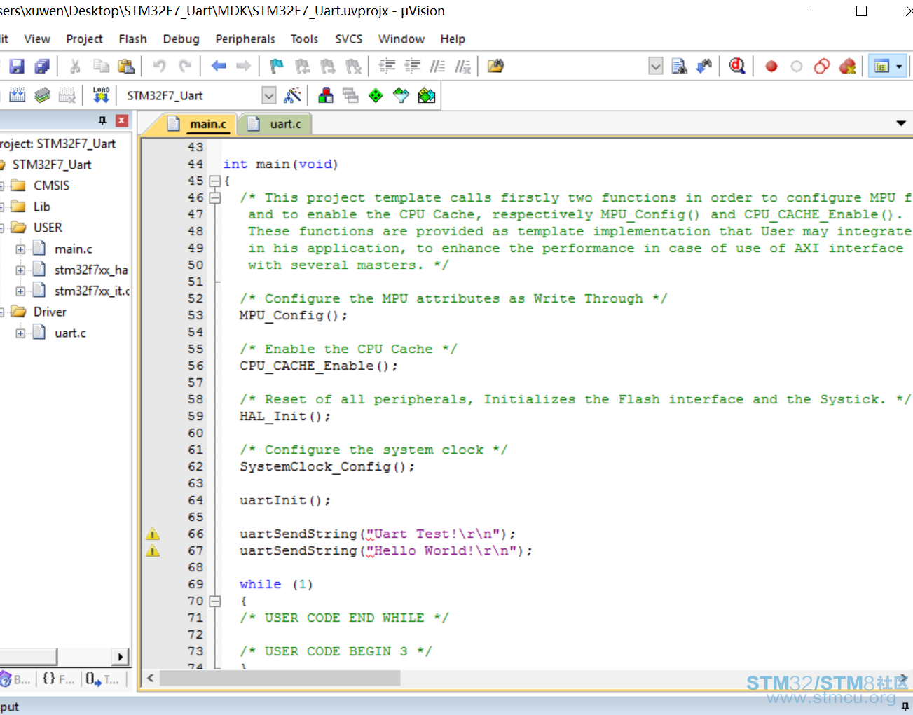
Task: Click the Save file toolbar icon
Action: [x=17, y=67]
